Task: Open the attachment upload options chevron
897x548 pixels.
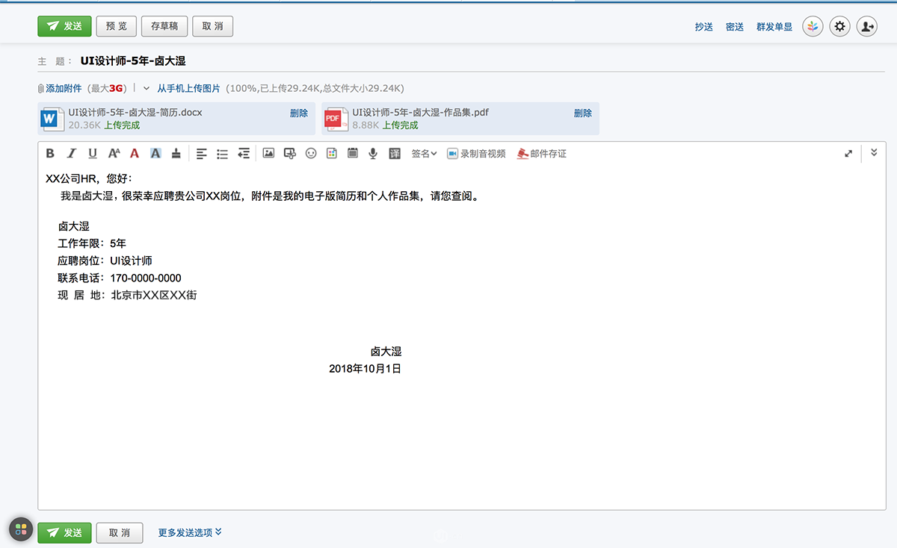Action: pos(147,87)
